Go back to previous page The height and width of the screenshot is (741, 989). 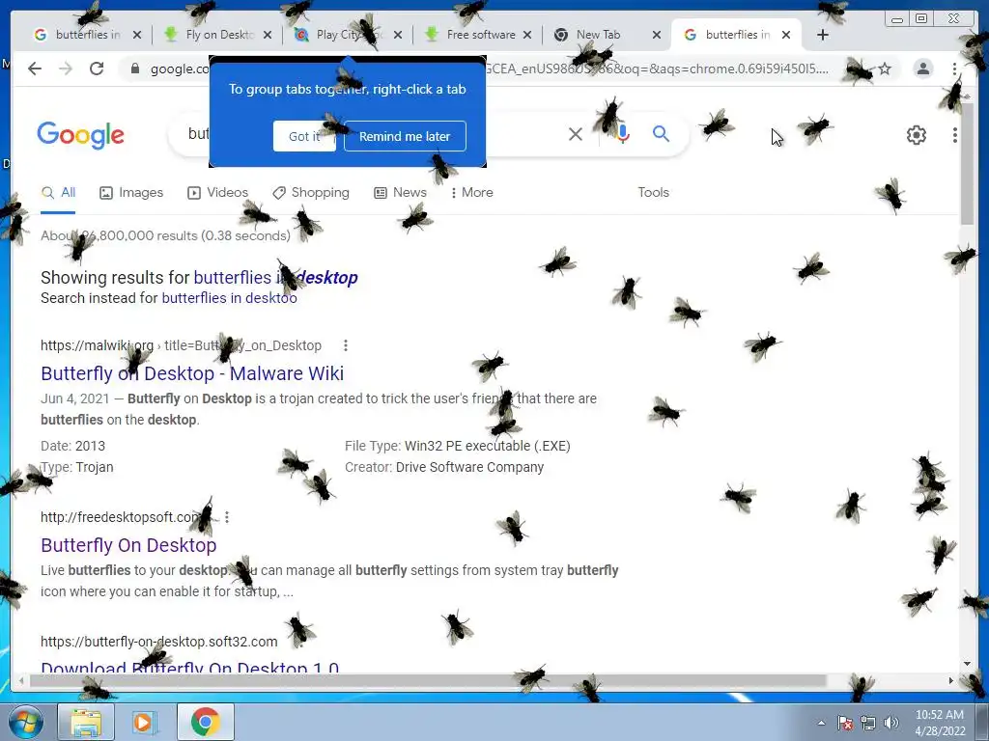click(35, 69)
